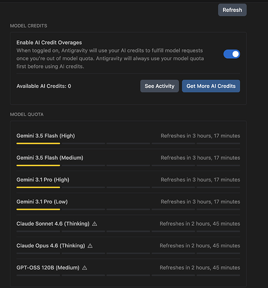The height and width of the screenshot is (288, 268).
Task: Click Gemini 3.1 Pro (Low) quota bar
Action: click(x=128, y=209)
